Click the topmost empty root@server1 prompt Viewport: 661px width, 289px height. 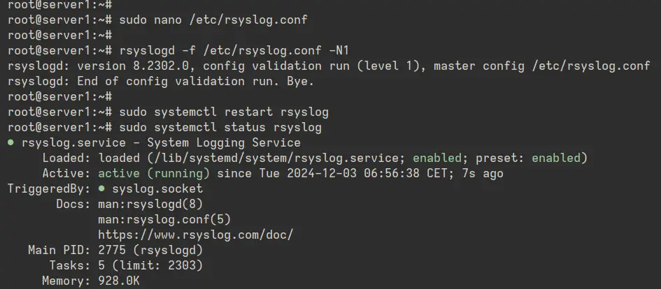click(59, 5)
